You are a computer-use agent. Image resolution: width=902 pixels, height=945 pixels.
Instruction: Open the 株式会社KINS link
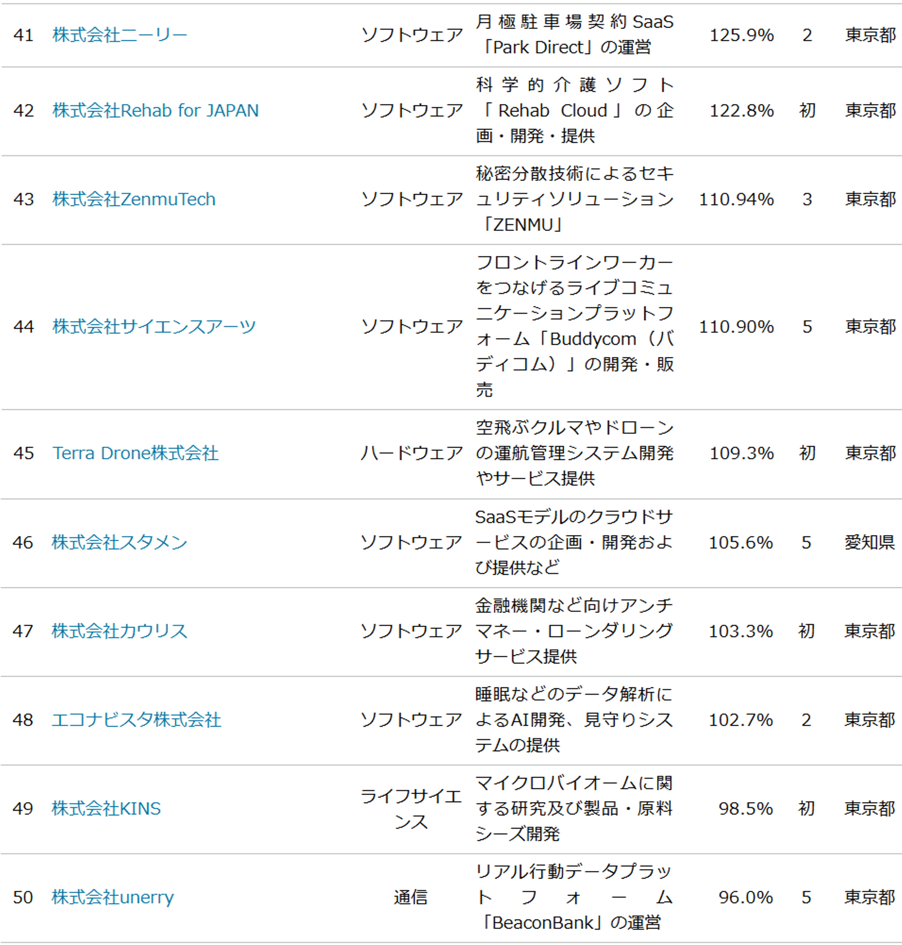[x=106, y=809]
